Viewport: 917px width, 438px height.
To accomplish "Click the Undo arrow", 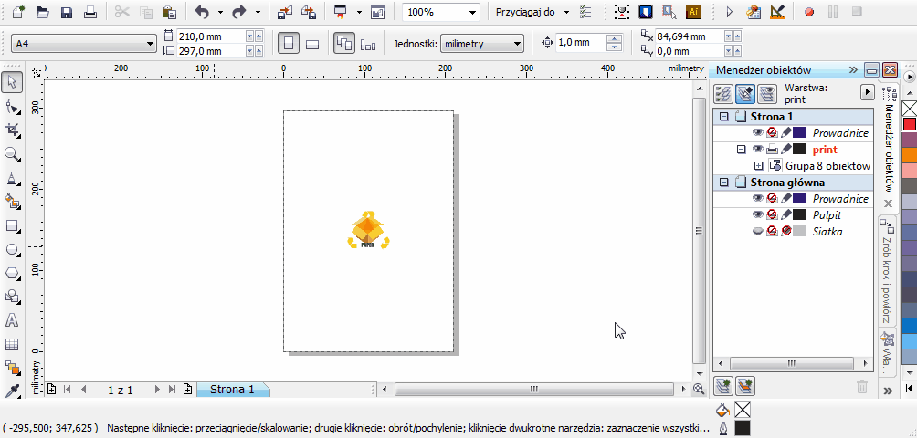I will [202, 12].
